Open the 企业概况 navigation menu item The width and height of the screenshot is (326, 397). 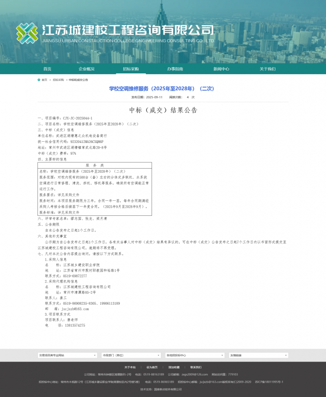pyautogui.click(x=87, y=69)
